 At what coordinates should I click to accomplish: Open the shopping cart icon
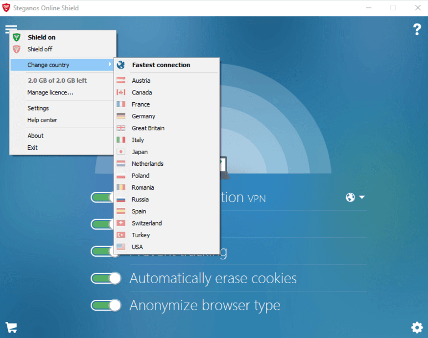(x=11, y=327)
